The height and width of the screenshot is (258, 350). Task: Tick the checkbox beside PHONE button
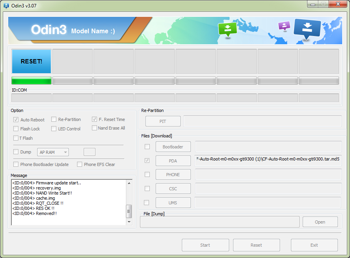(x=147, y=174)
